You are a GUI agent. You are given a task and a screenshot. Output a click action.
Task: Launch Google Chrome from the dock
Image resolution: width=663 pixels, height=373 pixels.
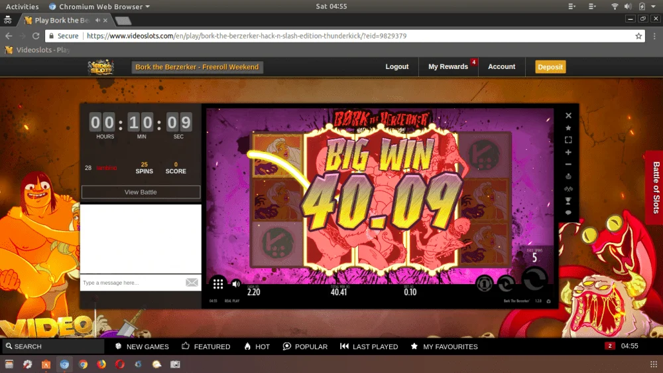83,364
